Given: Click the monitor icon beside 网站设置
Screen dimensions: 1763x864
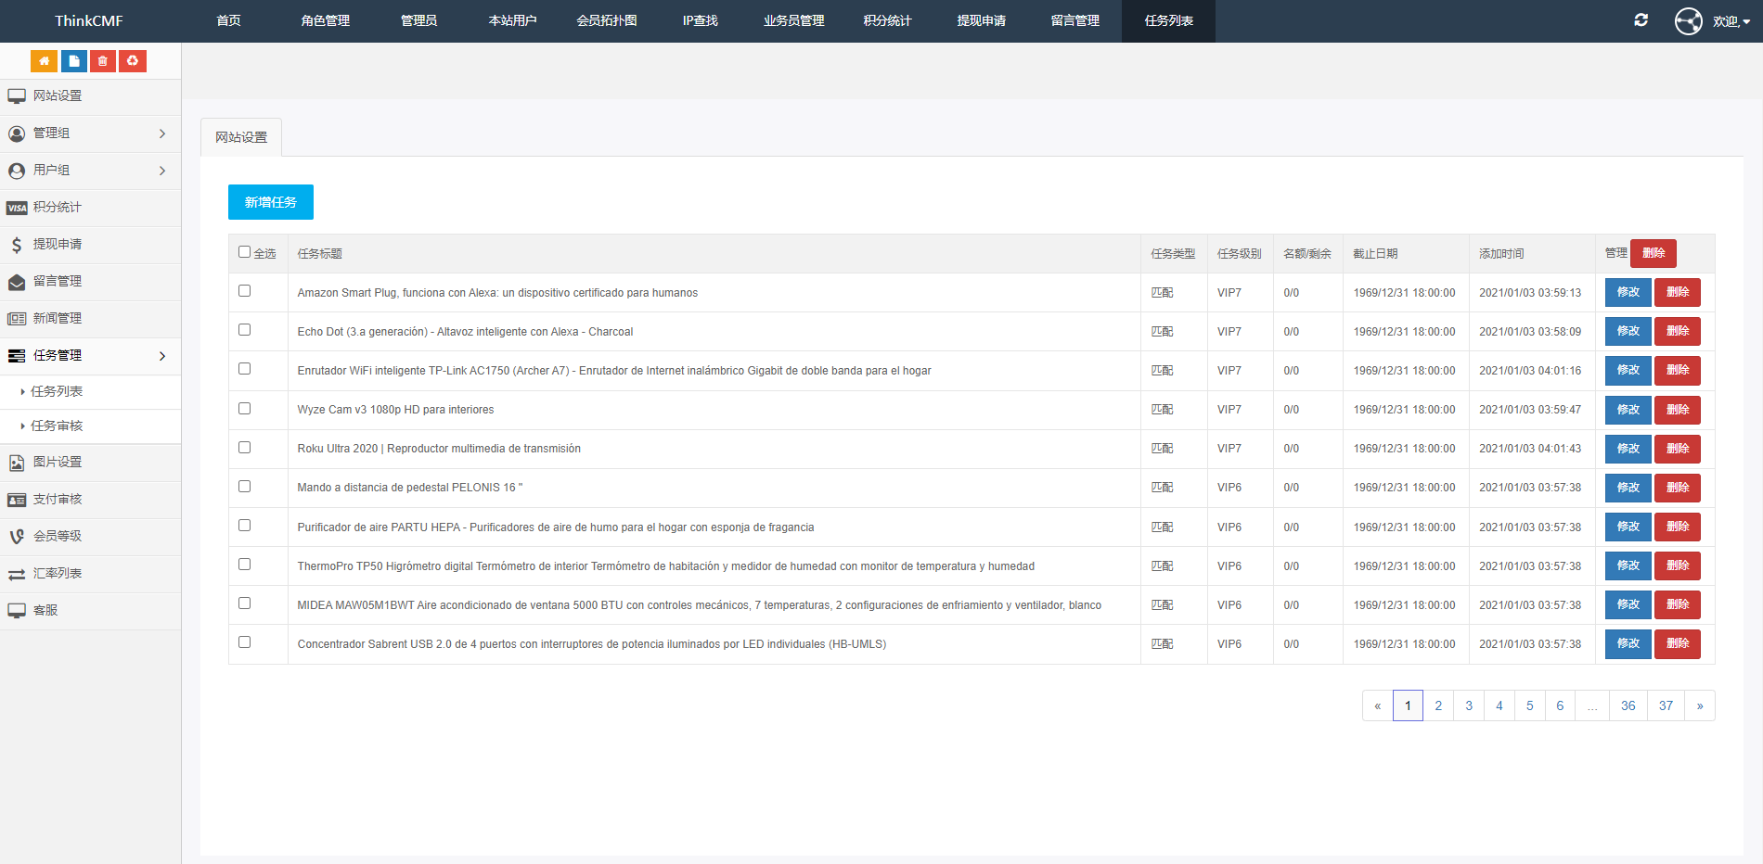Looking at the screenshot, I should 17,96.
